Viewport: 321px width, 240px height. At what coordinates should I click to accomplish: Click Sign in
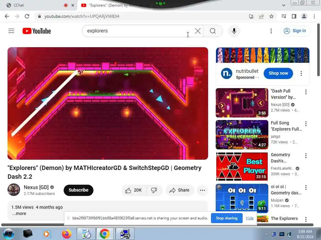pos(295,31)
